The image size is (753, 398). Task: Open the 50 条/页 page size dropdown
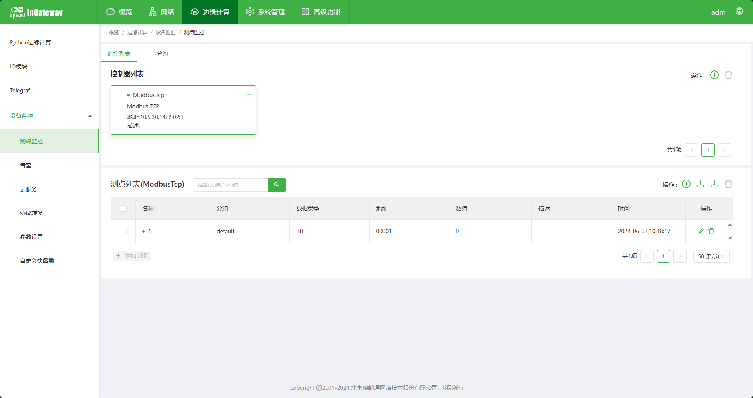pyautogui.click(x=711, y=256)
